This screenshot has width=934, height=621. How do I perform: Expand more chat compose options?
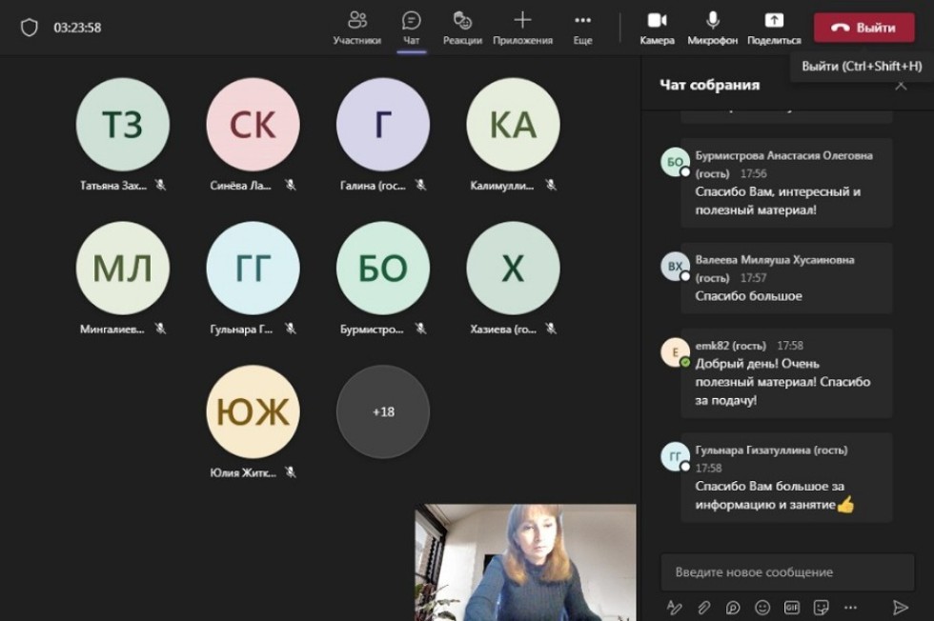(850, 607)
